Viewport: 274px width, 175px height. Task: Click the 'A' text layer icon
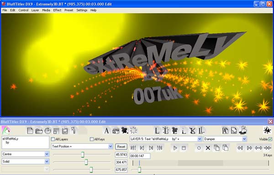point(106,130)
